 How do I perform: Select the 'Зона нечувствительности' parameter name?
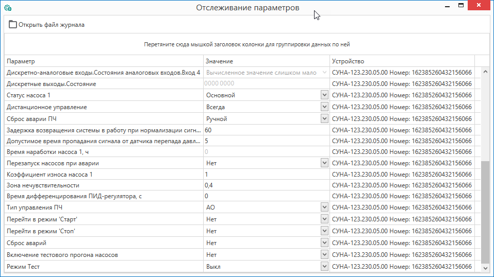click(43, 185)
